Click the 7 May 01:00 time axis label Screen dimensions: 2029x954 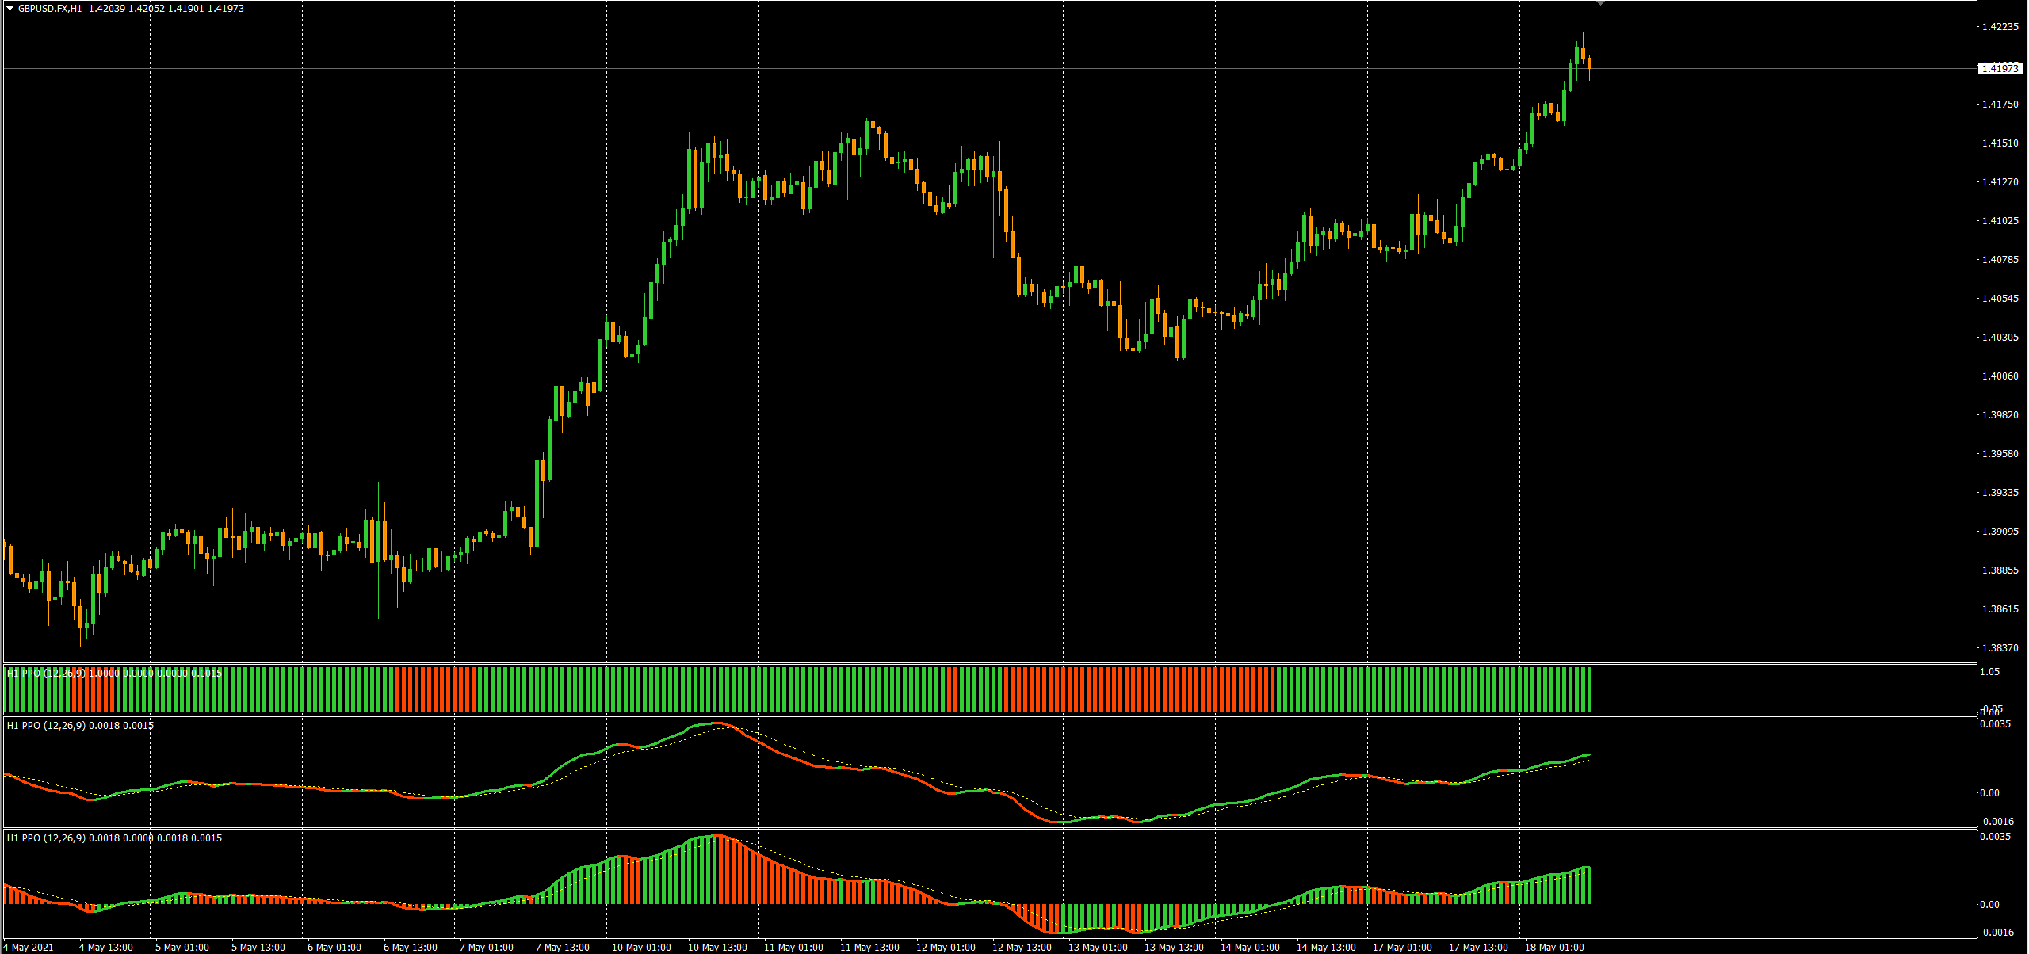click(486, 947)
